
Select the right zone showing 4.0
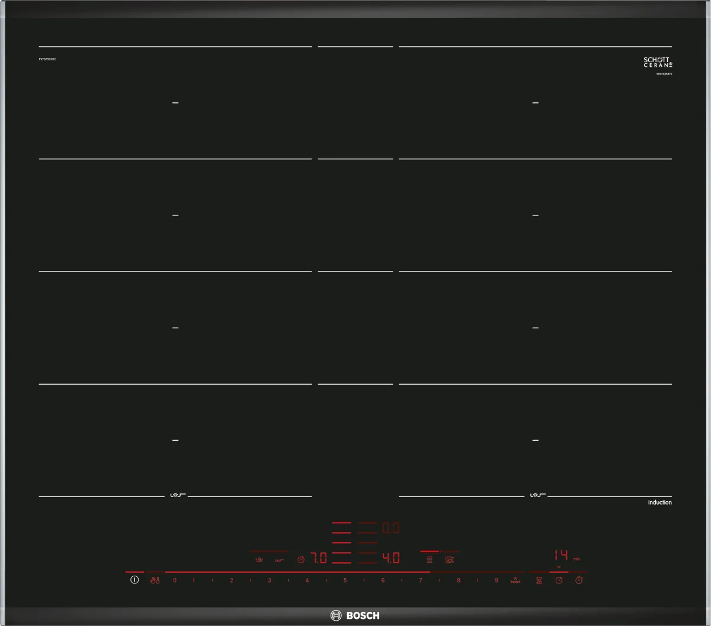pos(390,558)
